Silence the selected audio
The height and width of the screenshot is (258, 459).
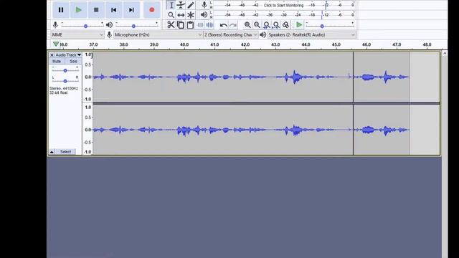(x=209, y=25)
